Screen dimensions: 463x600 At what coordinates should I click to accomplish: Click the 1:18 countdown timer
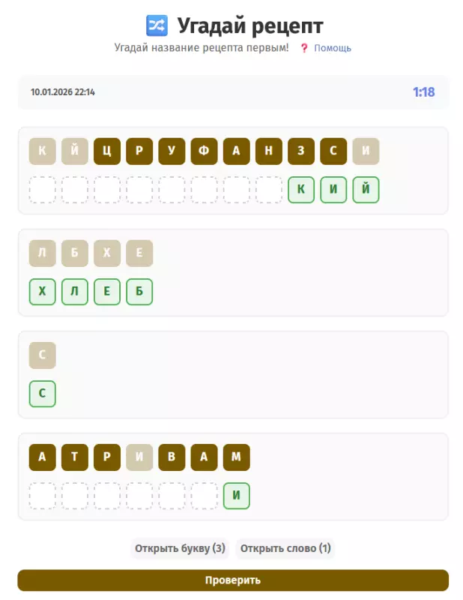423,92
